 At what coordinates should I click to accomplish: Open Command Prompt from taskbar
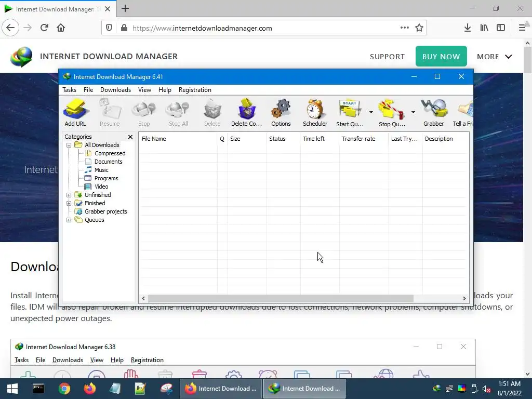[x=38, y=389]
